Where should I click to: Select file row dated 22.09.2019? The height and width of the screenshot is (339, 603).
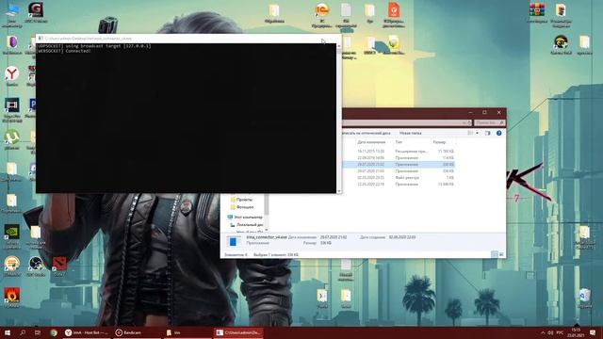(x=398, y=158)
